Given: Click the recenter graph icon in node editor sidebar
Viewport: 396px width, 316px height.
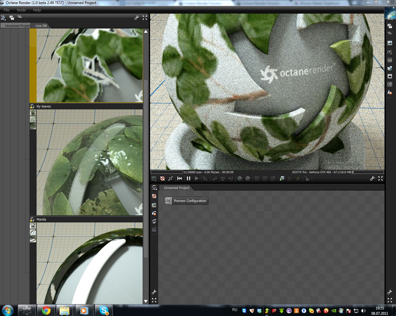Looking at the screenshot, I should (x=154, y=196).
